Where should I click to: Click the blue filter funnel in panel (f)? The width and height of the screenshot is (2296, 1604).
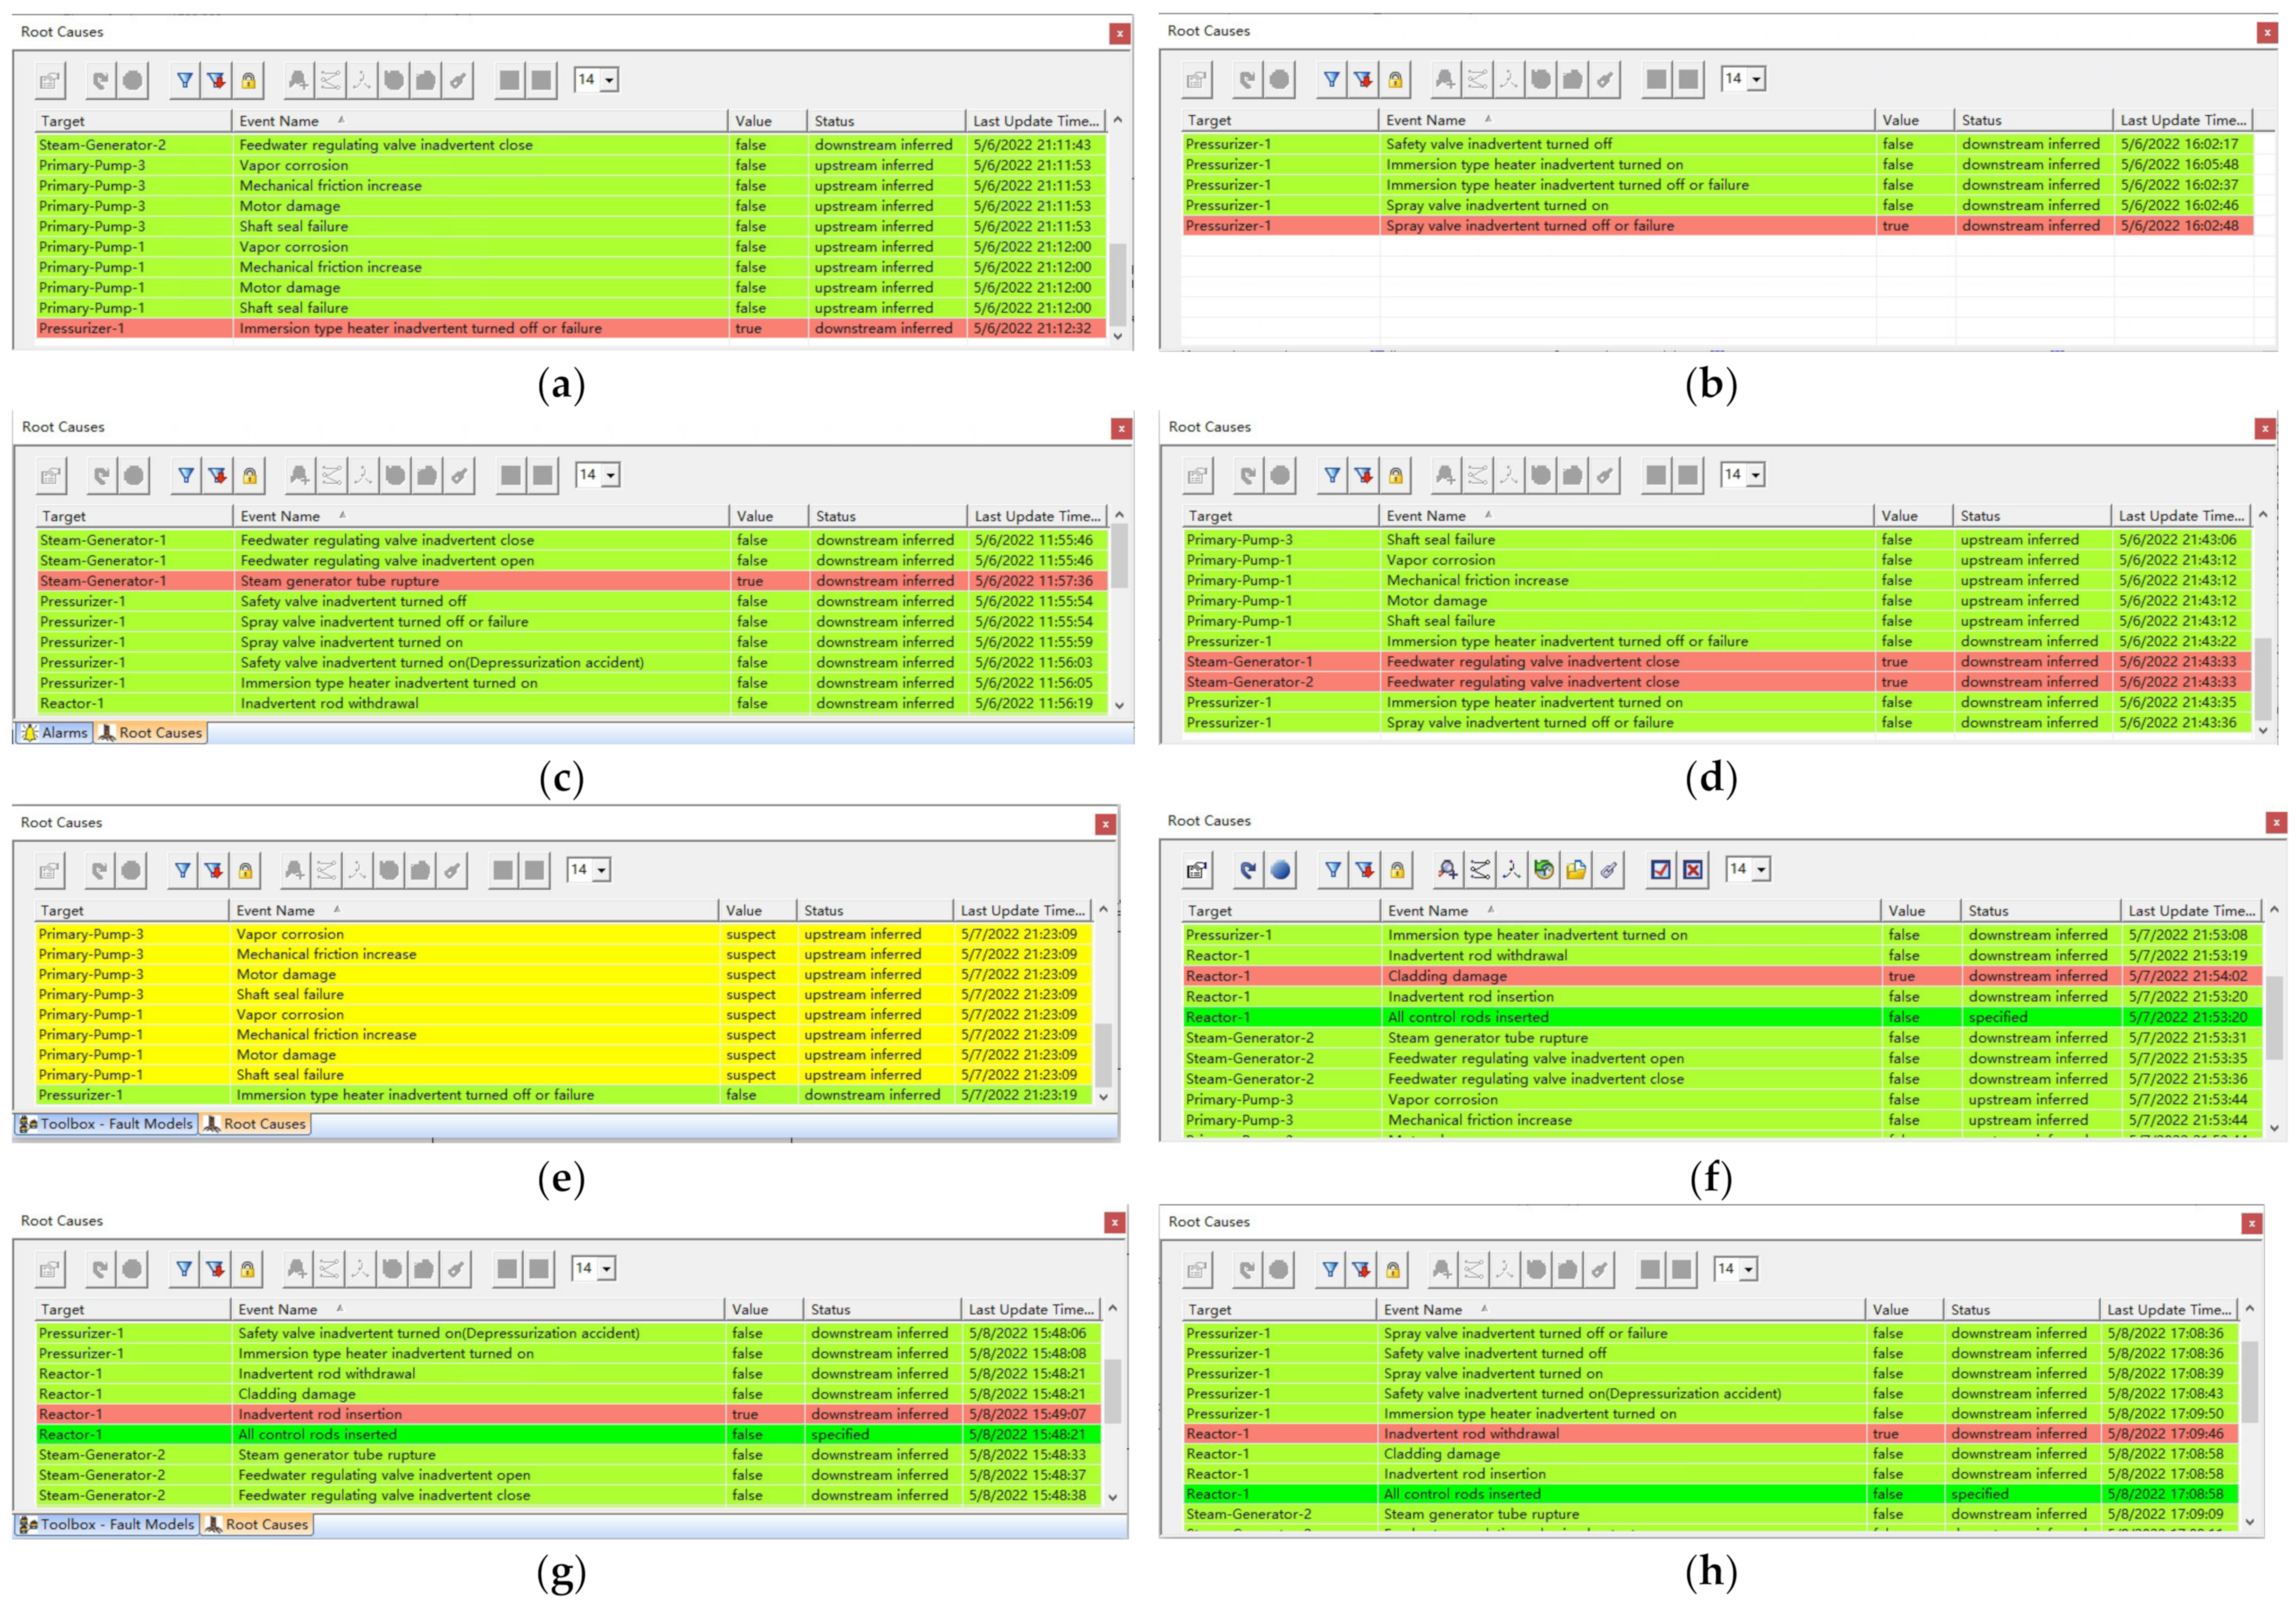coord(1333,870)
